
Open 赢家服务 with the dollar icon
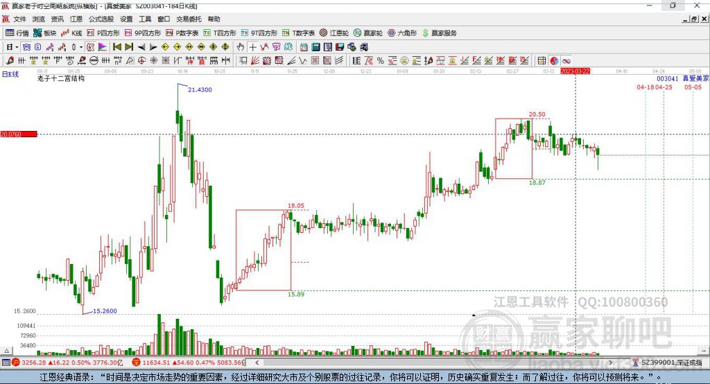[439, 33]
